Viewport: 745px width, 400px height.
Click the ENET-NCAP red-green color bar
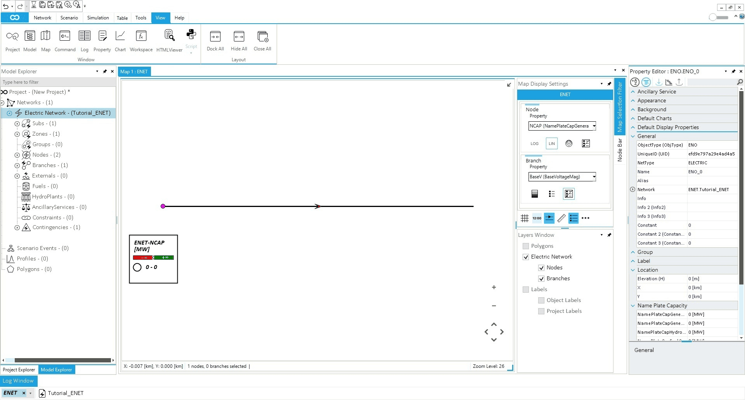(x=153, y=258)
